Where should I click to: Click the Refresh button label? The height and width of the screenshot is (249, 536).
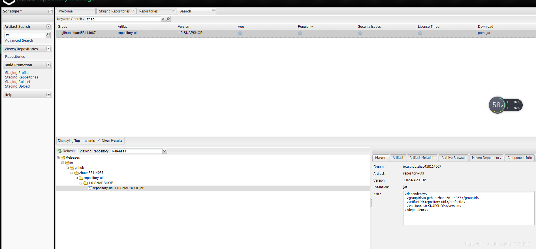tap(69, 151)
